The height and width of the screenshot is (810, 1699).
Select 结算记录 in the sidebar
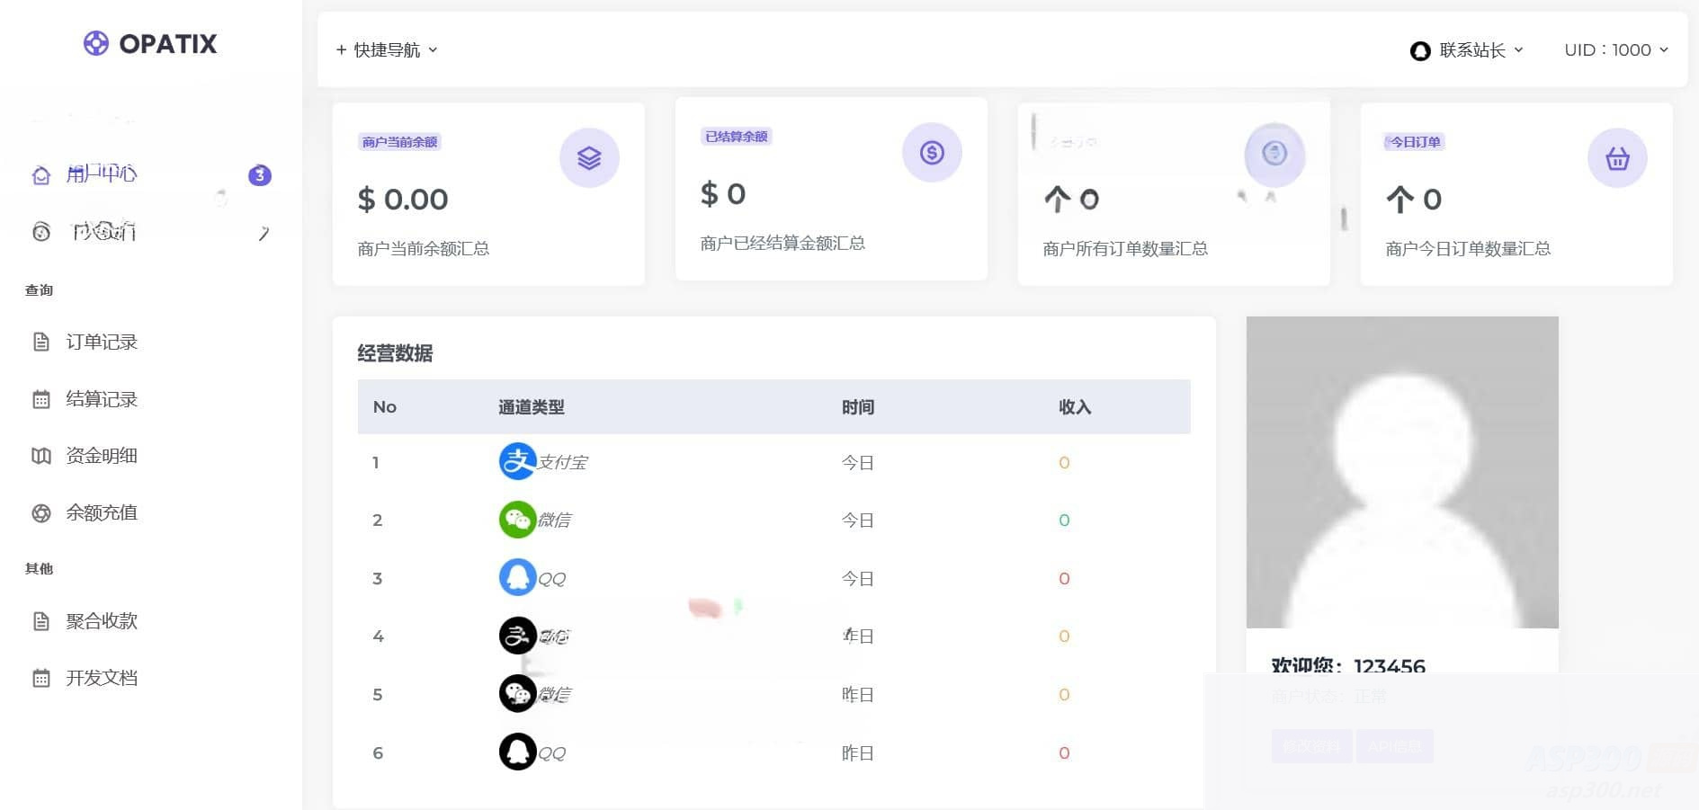click(x=101, y=399)
